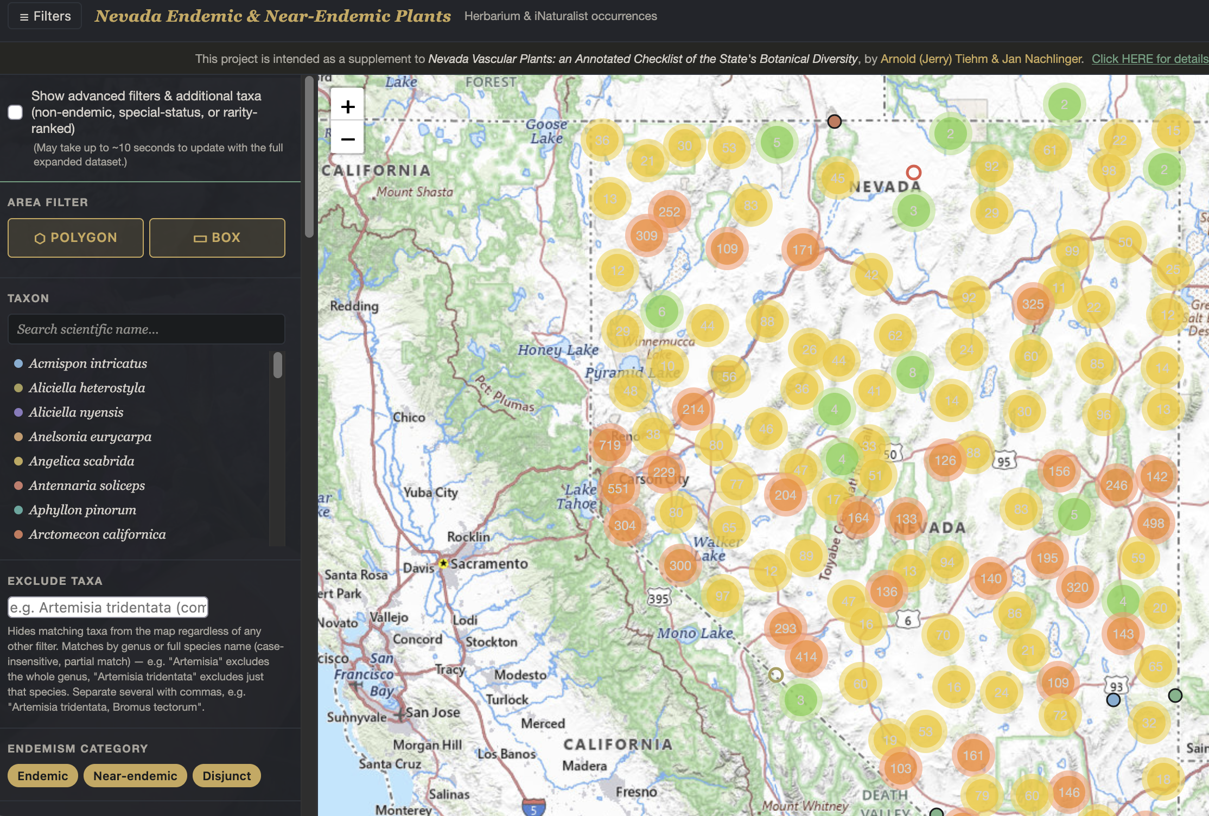
Task: Open the 214 cluster marker
Action: pyautogui.click(x=693, y=410)
